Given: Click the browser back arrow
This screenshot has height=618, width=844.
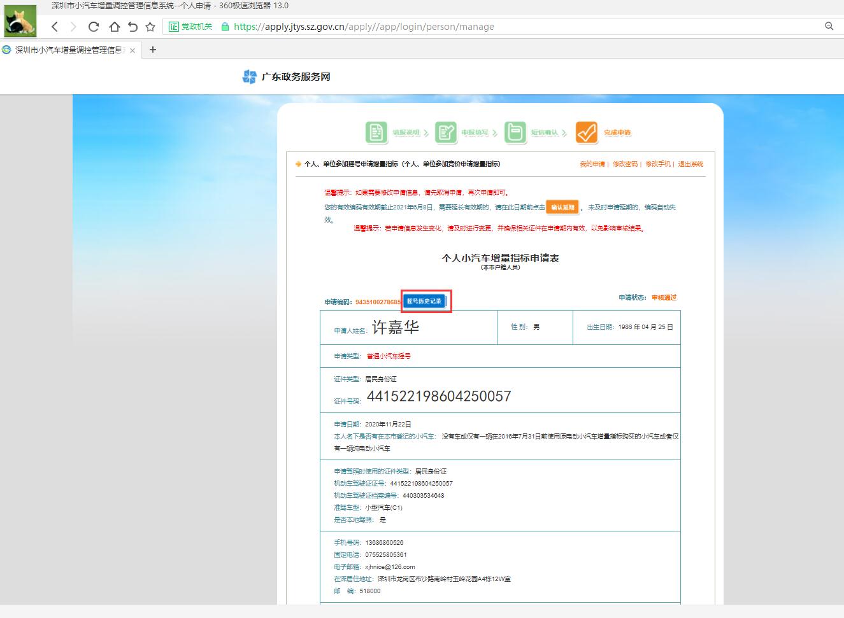Looking at the screenshot, I should point(55,27).
